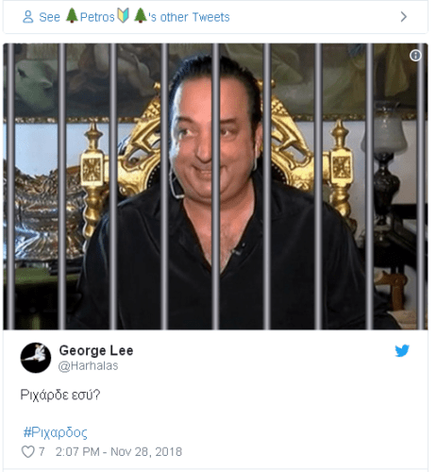The image size is (437, 472).
Task: Click the first tree emoji before Petros
Action: (x=72, y=15)
